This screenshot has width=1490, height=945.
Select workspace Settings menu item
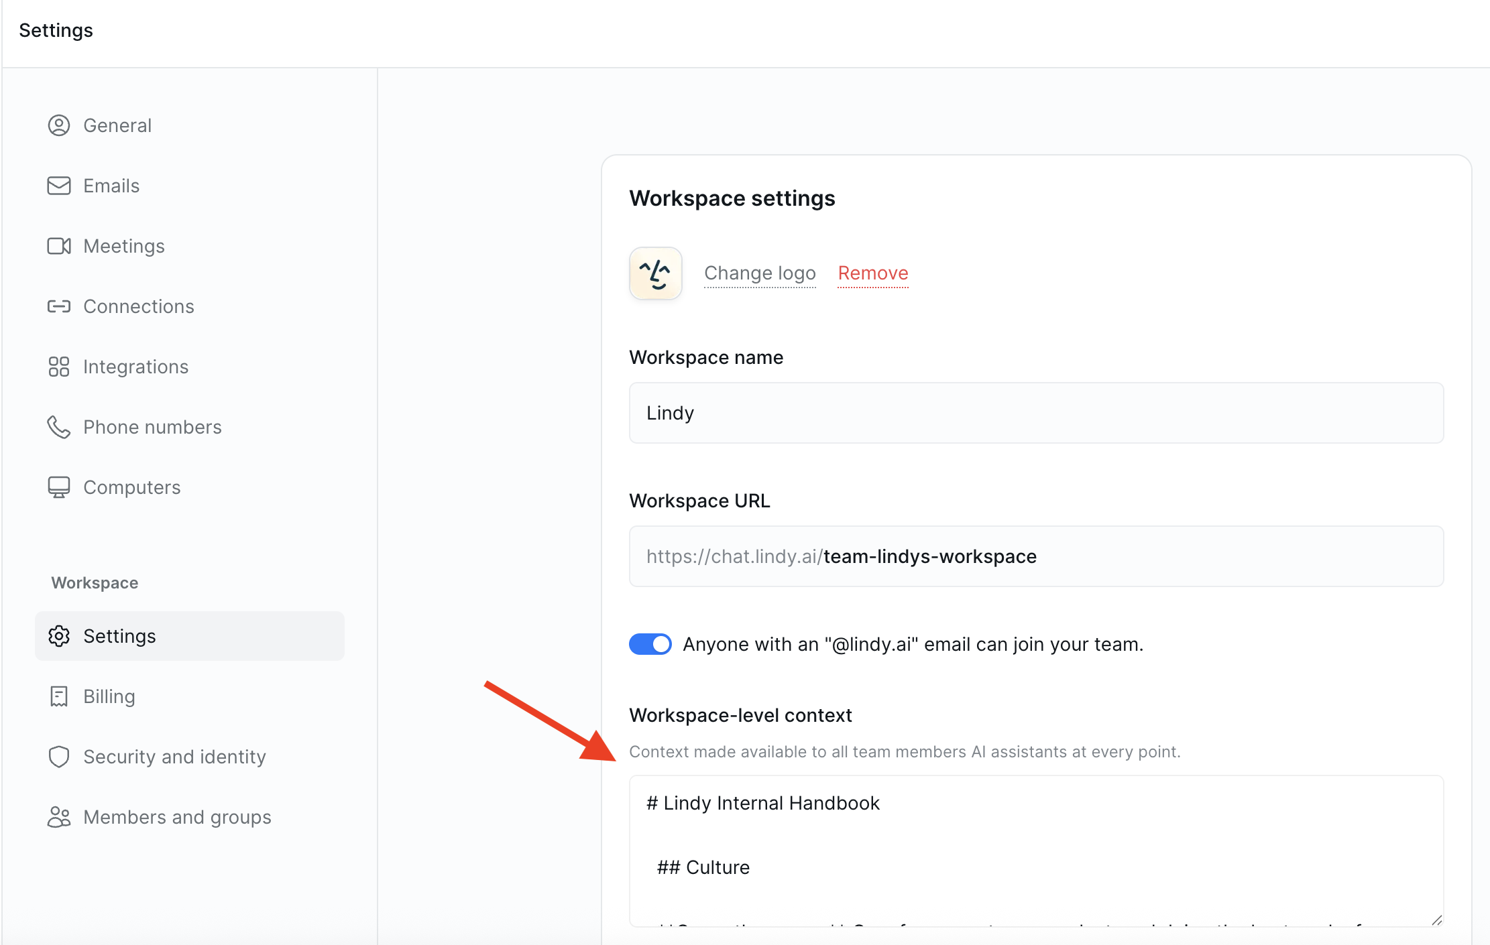click(x=190, y=636)
